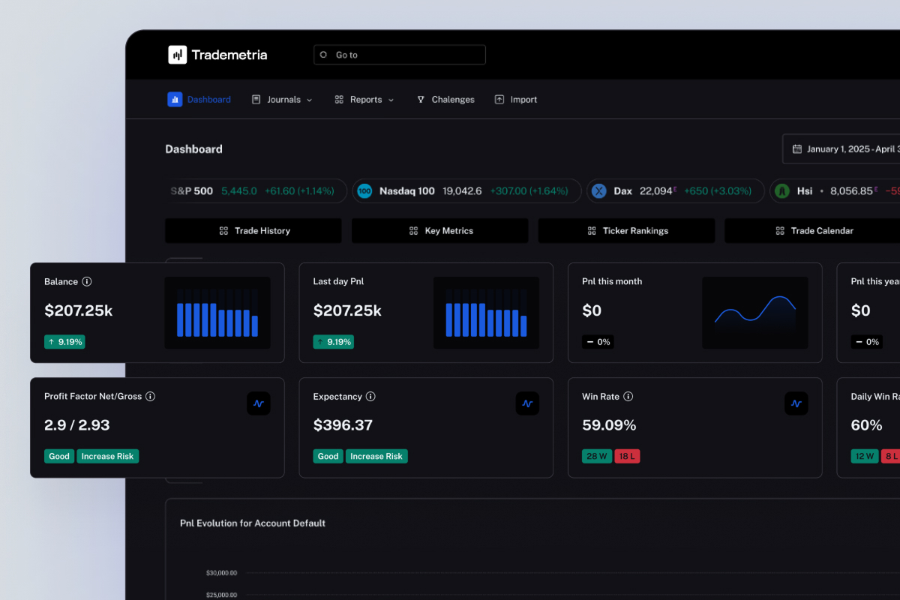Click the $25,000.00 axis label
Screen dimensions: 900x600
click(x=221, y=595)
